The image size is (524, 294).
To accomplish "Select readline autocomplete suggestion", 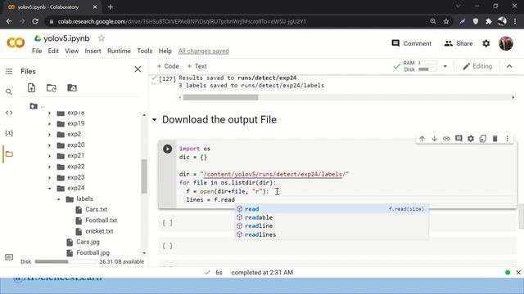I will (x=332, y=226).
